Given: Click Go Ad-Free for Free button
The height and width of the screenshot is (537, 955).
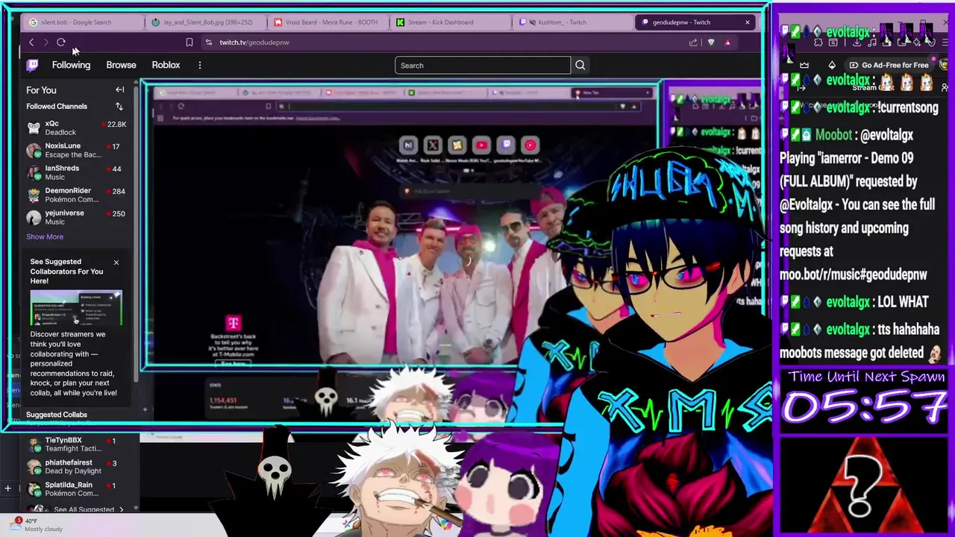Looking at the screenshot, I should coord(888,65).
